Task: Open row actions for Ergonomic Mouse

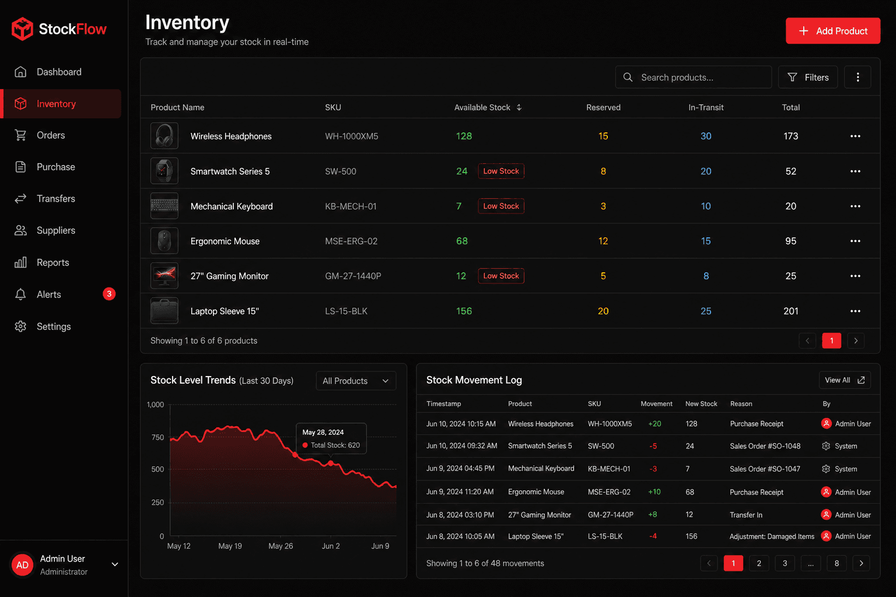Action: click(x=855, y=241)
